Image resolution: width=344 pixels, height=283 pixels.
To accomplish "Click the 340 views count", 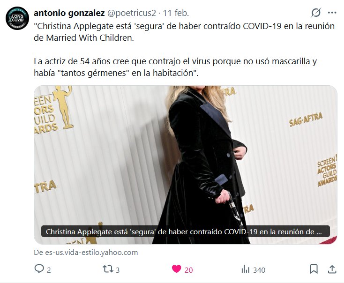I will pyautogui.click(x=259, y=270).
